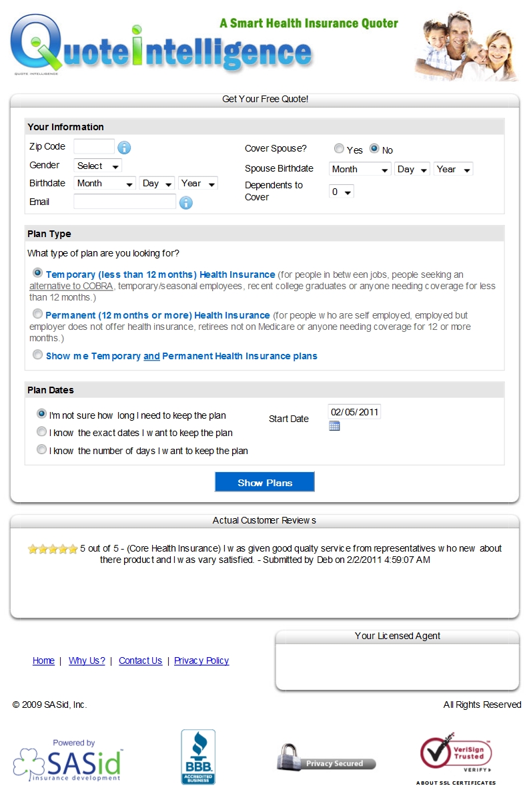Click the BBB Accredited Business badge
529x790 pixels.
click(x=198, y=757)
